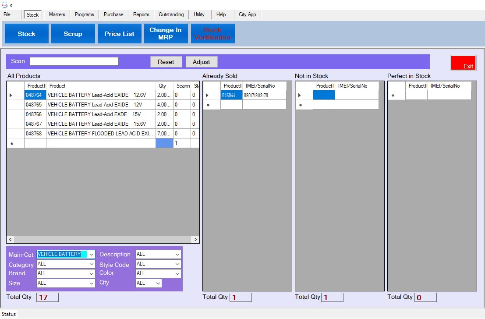Image resolution: width=485 pixels, height=319 pixels.
Task: Open the Brand dropdown
Action: point(91,273)
